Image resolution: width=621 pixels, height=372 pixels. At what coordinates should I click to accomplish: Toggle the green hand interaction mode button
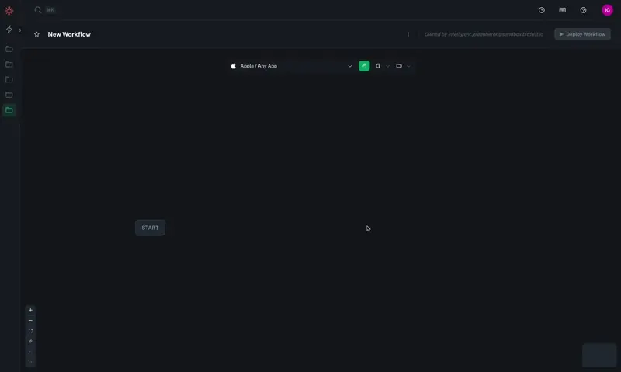[364, 66]
